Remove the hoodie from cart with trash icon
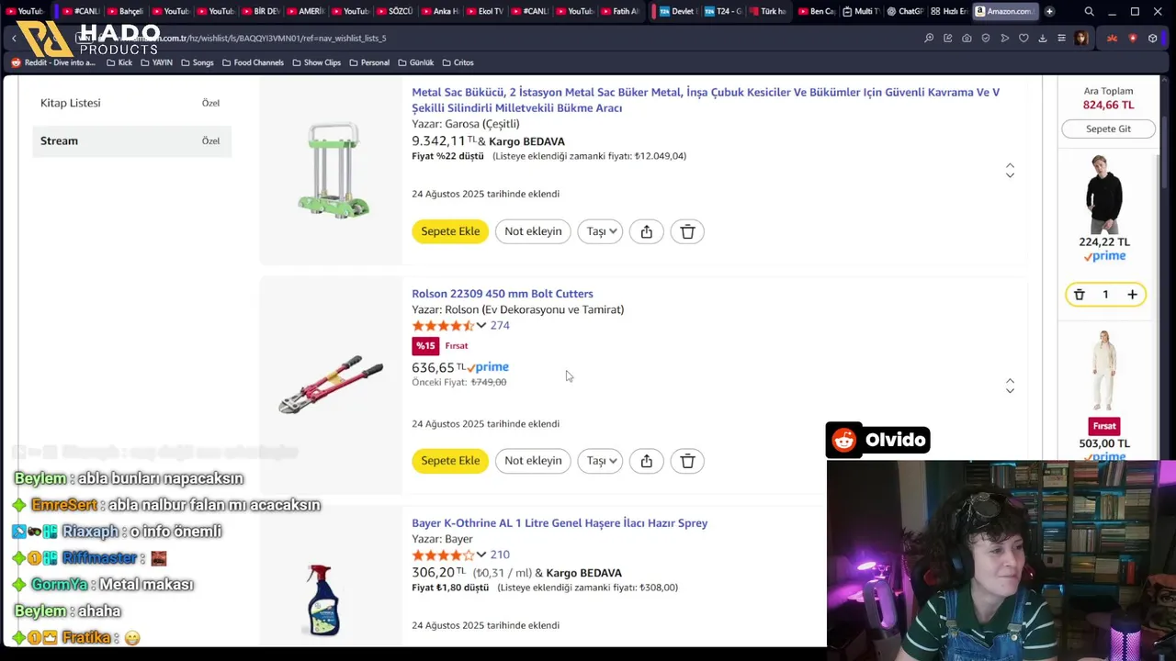 [1080, 295]
